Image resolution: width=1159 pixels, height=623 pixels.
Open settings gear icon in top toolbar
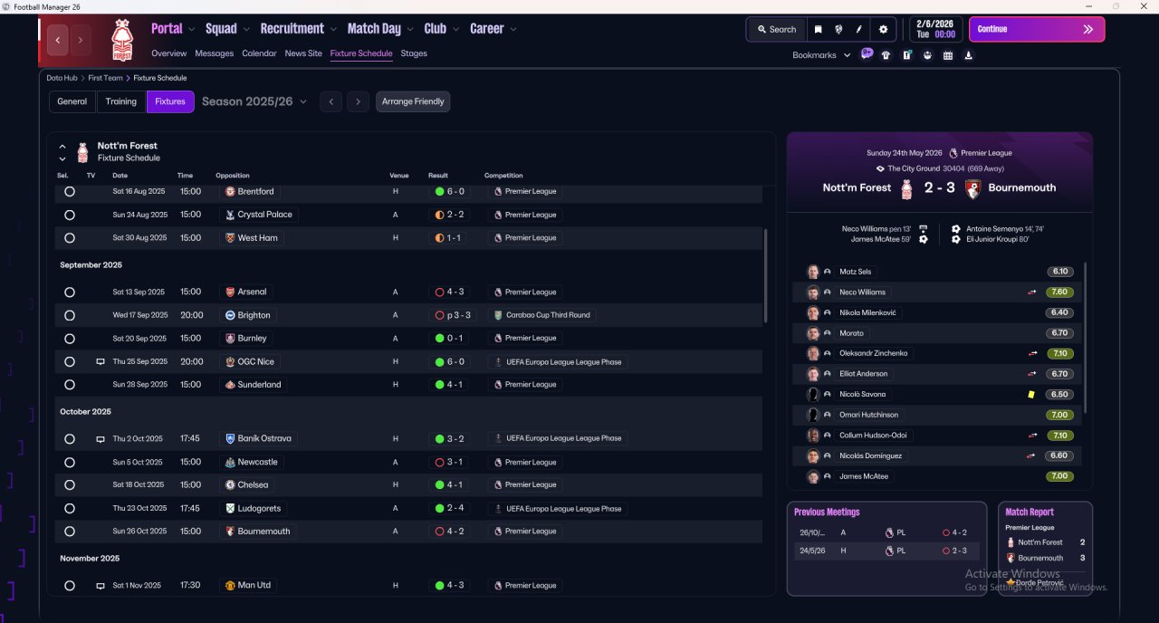coord(884,29)
